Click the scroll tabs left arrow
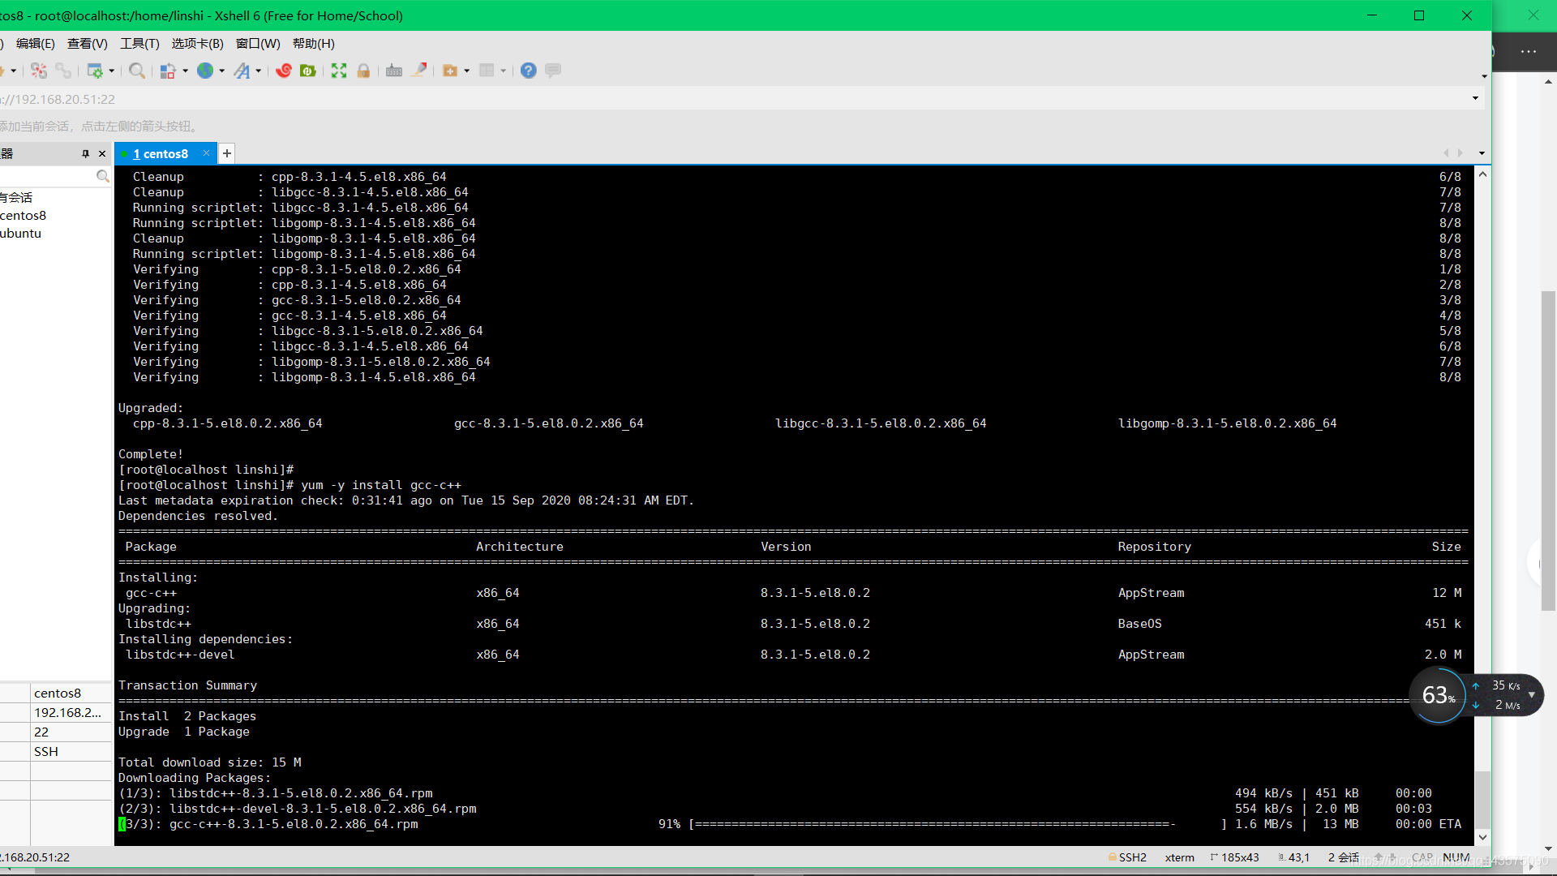 coord(1446,153)
